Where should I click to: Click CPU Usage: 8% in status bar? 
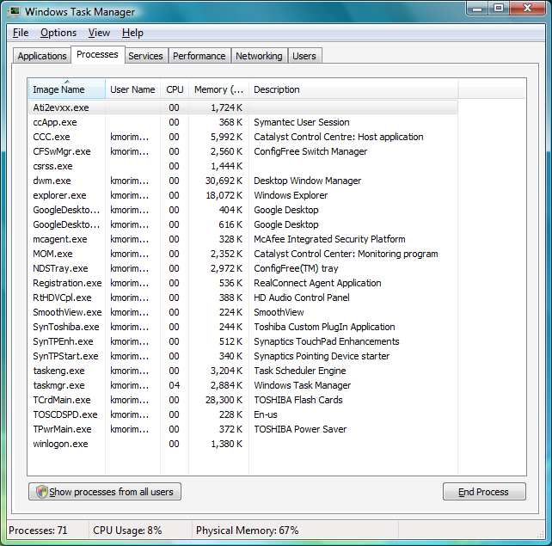127,531
